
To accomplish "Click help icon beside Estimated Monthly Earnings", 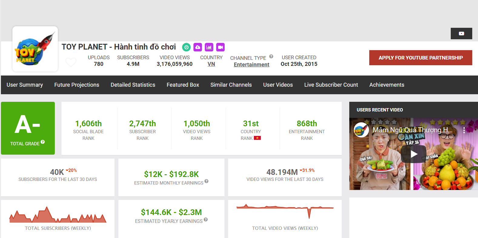I will coord(206,181).
